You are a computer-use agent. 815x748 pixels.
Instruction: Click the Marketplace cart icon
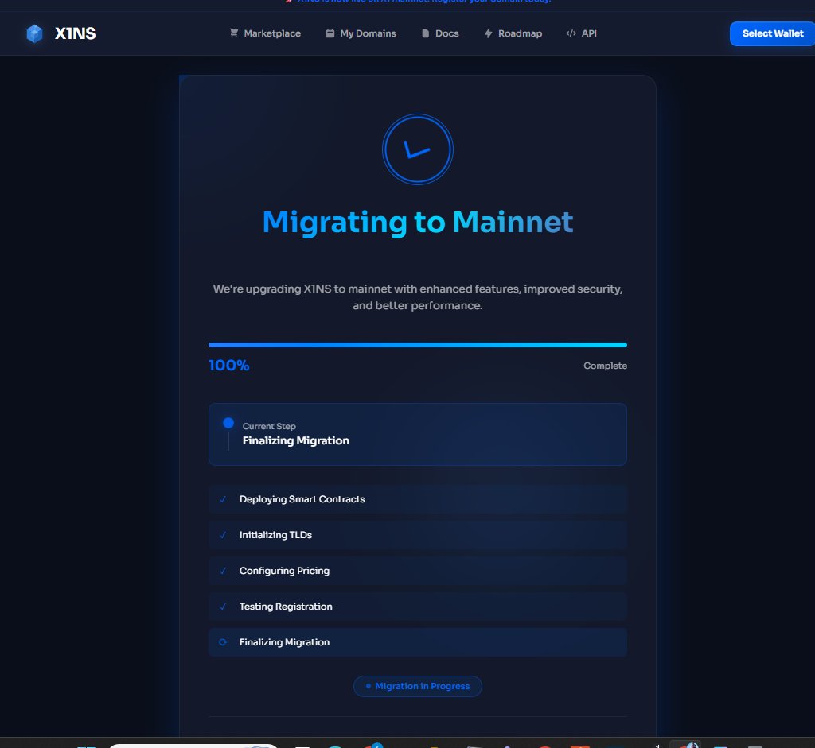234,33
